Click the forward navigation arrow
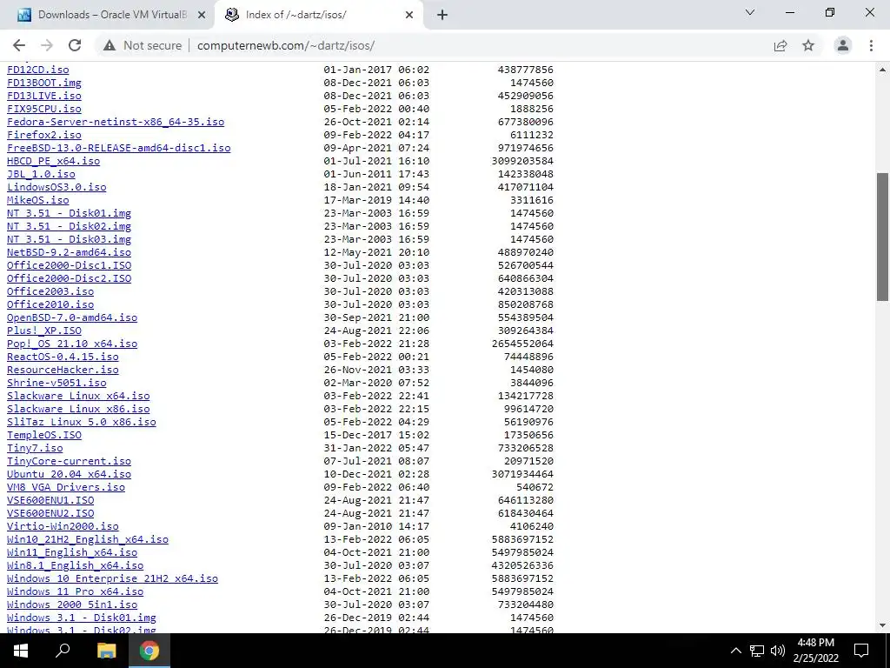Screen dimensions: 890x668 point(47,45)
